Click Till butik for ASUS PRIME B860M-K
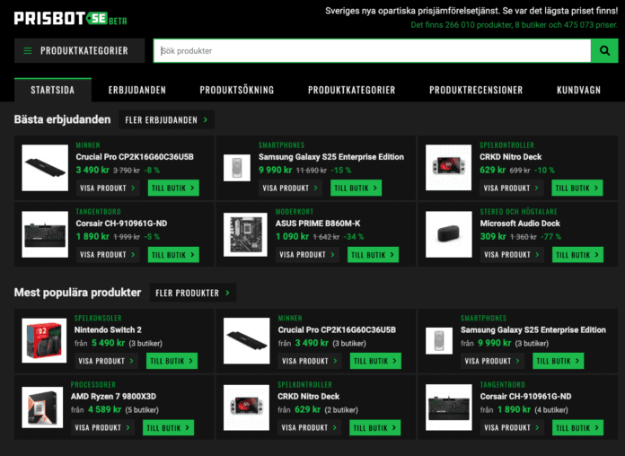This screenshot has width=625, height=456. pyautogui.click(x=373, y=255)
